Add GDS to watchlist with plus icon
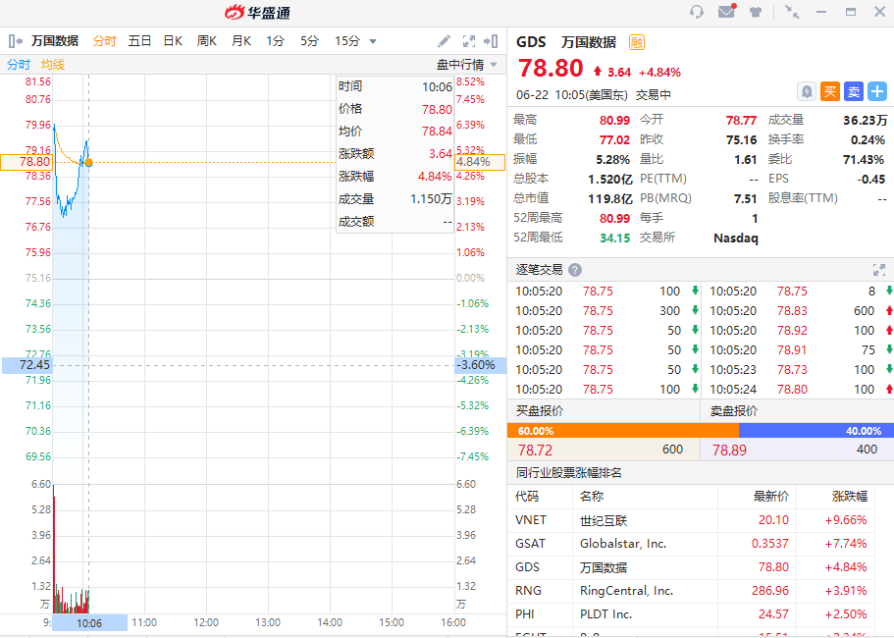This screenshot has width=894, height=638. click(x=876, y=91)
